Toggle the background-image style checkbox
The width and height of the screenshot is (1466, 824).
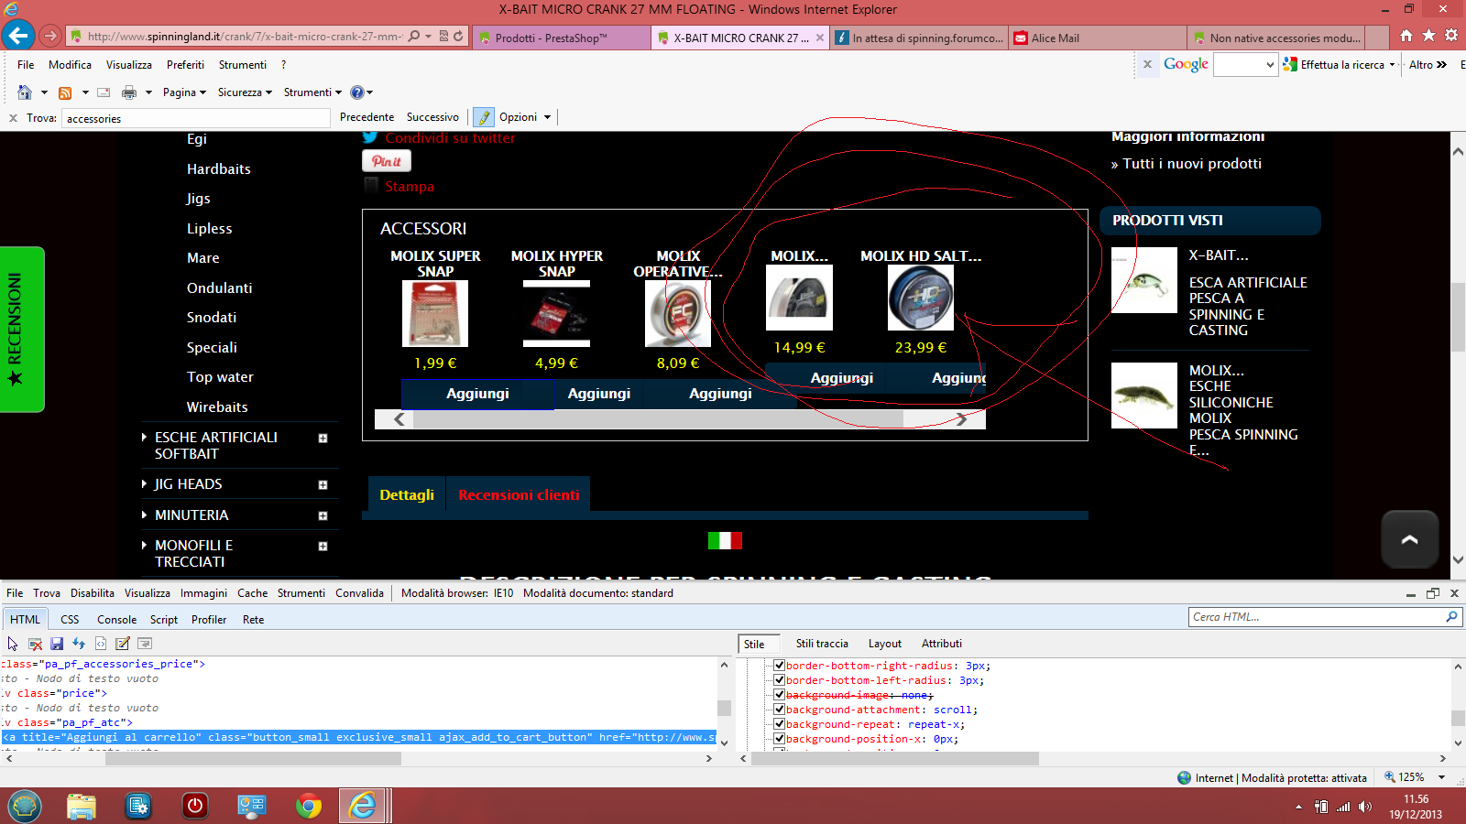click(x=779, y=695)
